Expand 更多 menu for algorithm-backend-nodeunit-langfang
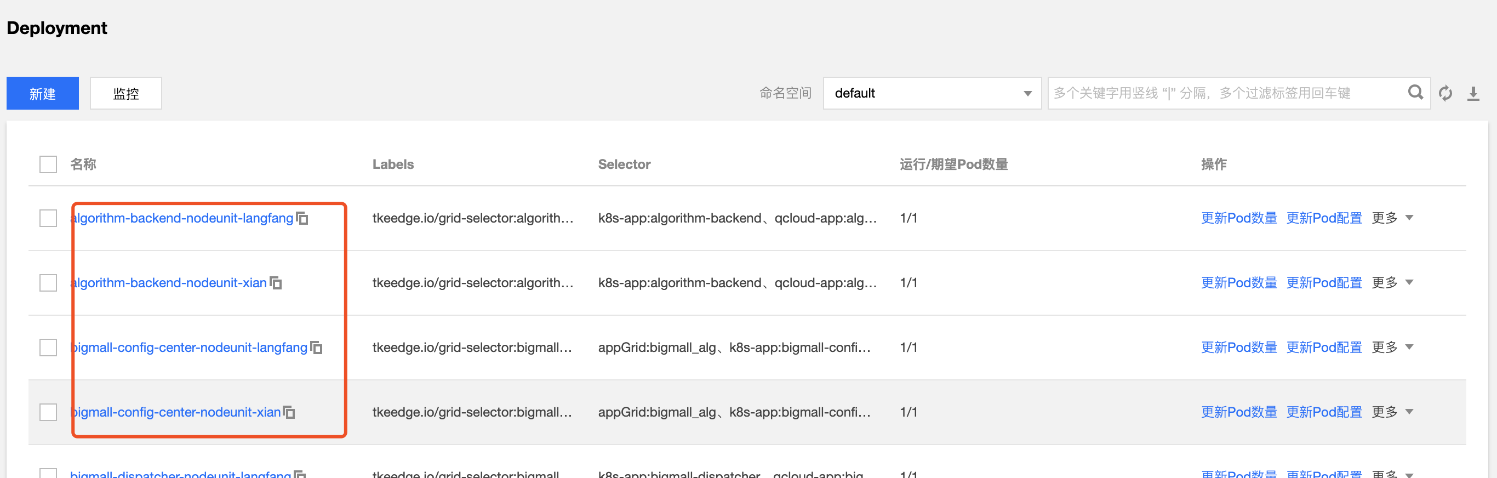This screenshot has width=1497, height=478. point(1392,218)
